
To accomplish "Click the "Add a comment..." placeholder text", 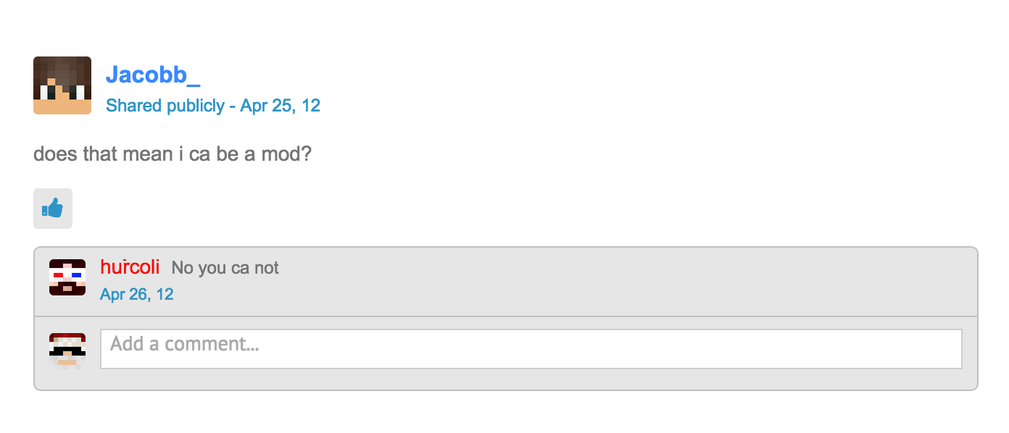I will [x=185, y=344].
